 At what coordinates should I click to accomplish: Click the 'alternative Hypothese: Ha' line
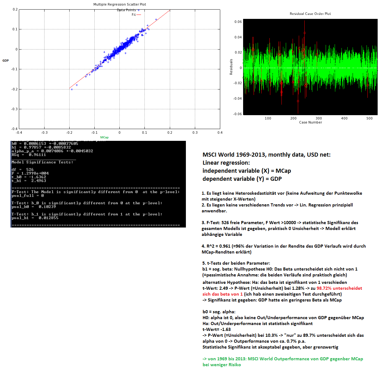coord(275,282)
